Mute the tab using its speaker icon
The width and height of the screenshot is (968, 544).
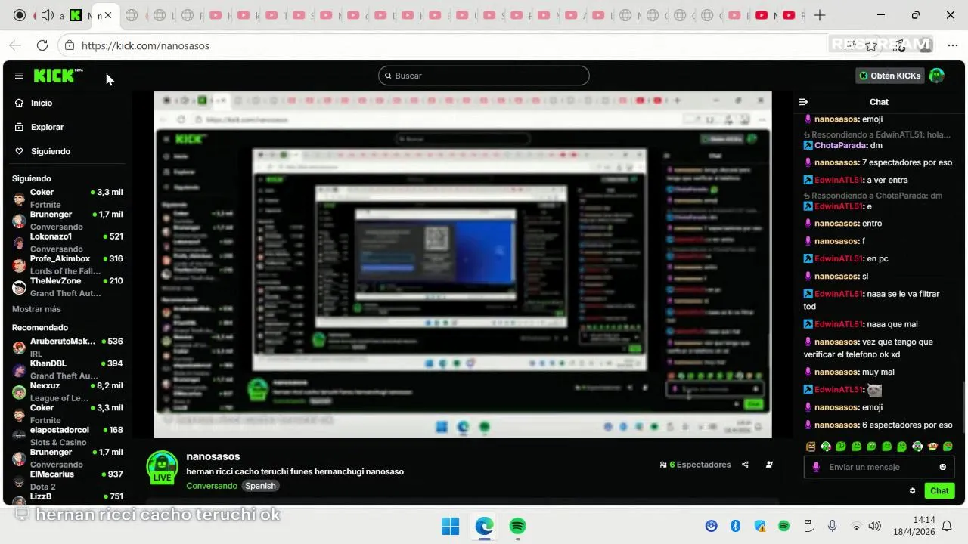click(47, 15)
